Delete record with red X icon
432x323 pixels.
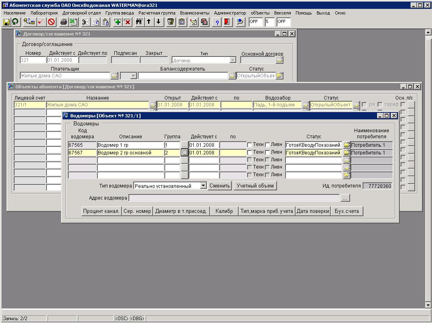pos(127,22)
